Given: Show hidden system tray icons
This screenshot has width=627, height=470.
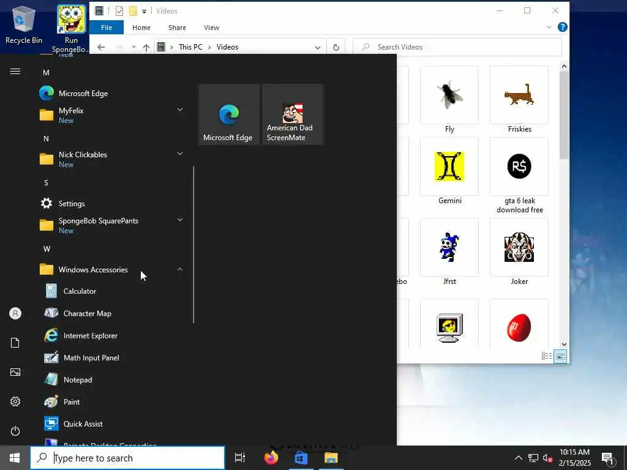Looking at the screenshot, I should click(518, 458).
